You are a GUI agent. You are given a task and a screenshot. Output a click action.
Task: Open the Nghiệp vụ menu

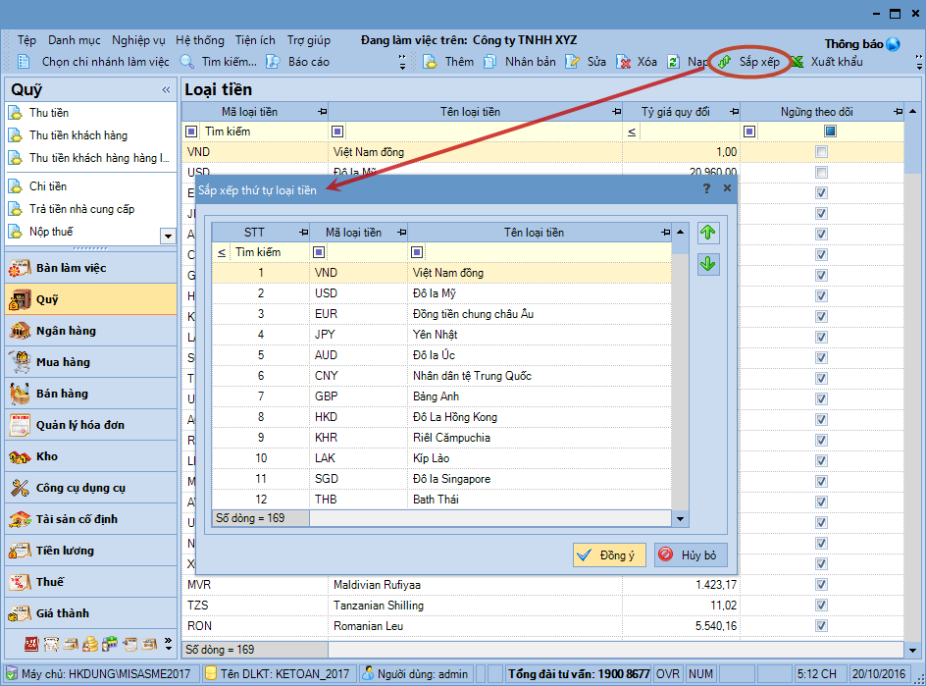(138, 40)
